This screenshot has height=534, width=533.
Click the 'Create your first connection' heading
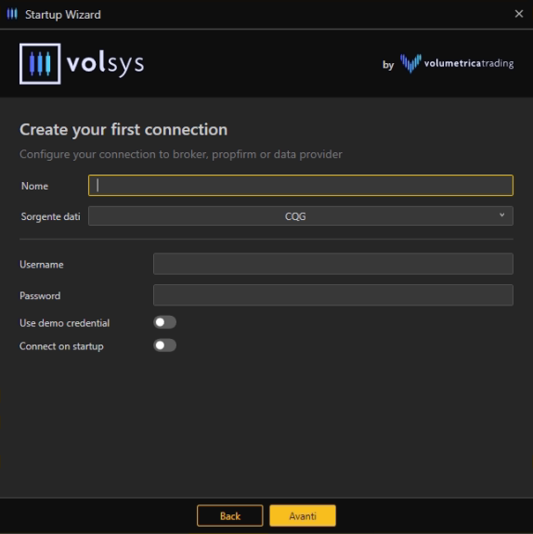(123, 130)
